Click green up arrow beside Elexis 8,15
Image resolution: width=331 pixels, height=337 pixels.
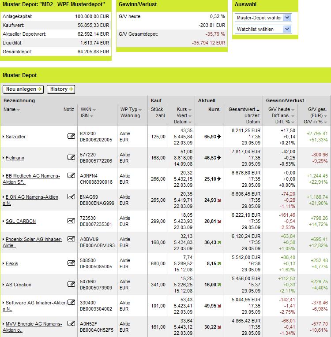point(219,263)
